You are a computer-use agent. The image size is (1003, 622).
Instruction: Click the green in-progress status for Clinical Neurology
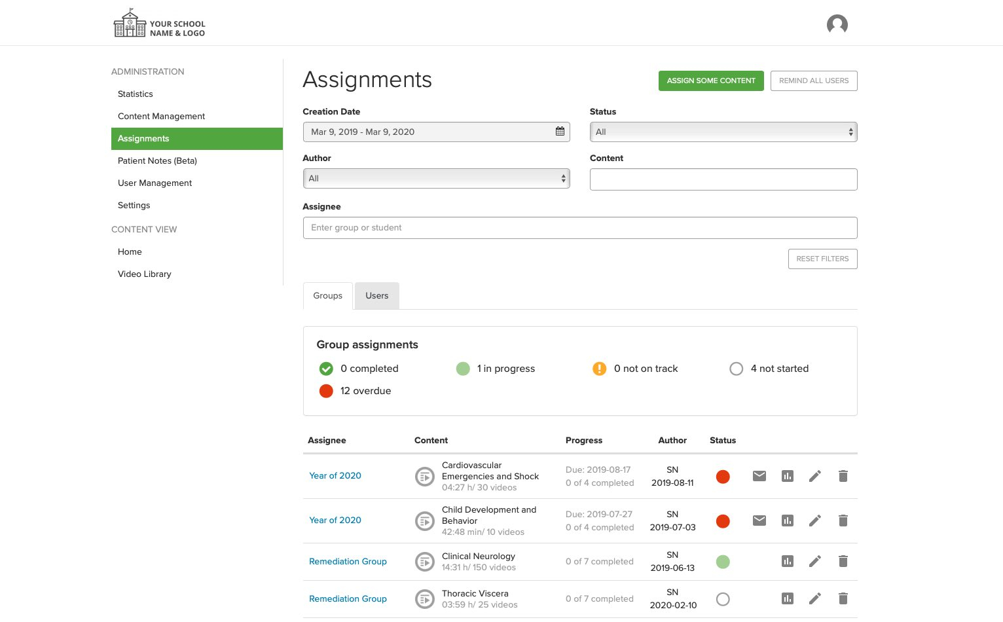723,562
